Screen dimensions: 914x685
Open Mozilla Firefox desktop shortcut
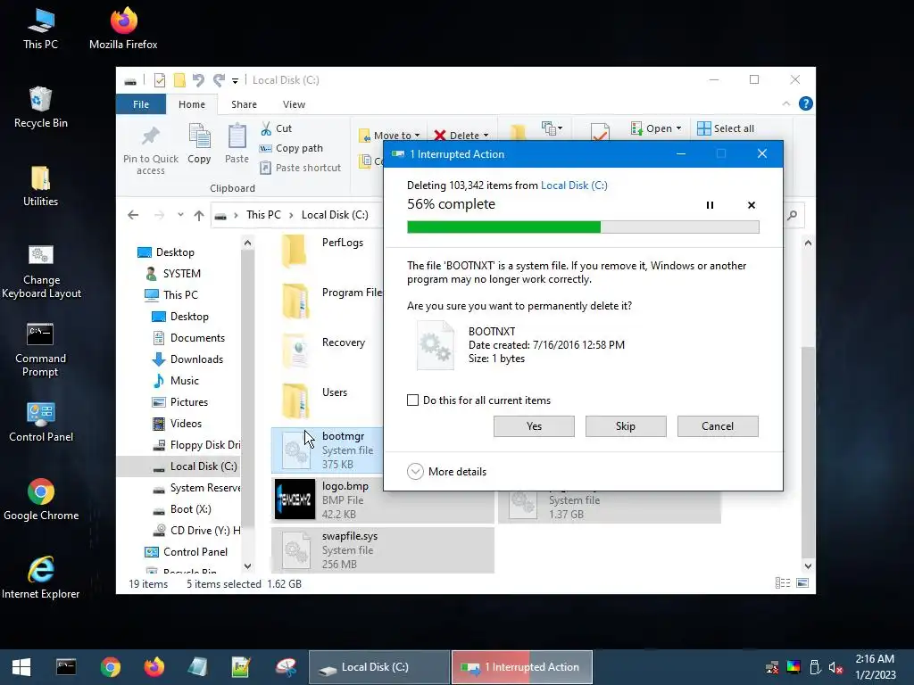coord(123,28)
